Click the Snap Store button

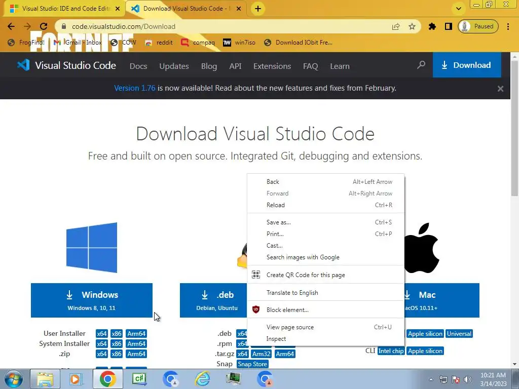tap(252, 364)
